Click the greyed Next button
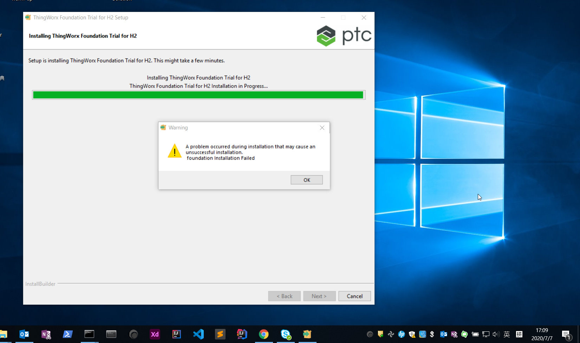The height and width of the screenshot is (343, 580). 319,296
